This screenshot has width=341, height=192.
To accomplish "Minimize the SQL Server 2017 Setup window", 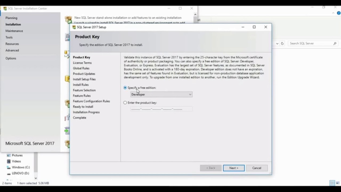I will tap(243, 27).
